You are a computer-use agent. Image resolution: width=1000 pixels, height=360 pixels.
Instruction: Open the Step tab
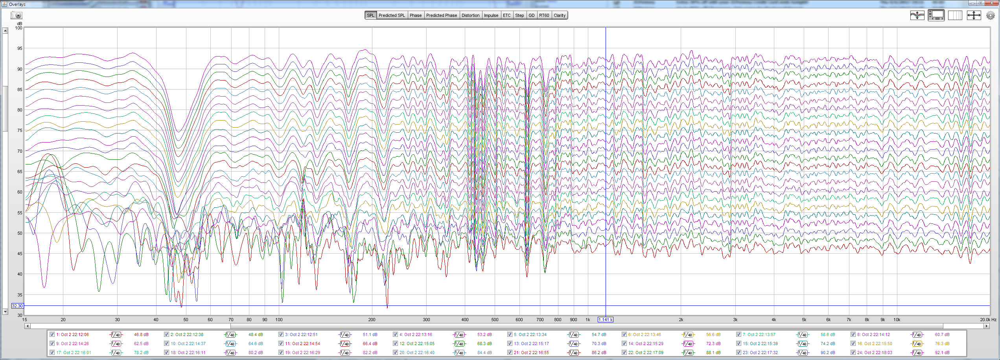click(x=519, y=15)
